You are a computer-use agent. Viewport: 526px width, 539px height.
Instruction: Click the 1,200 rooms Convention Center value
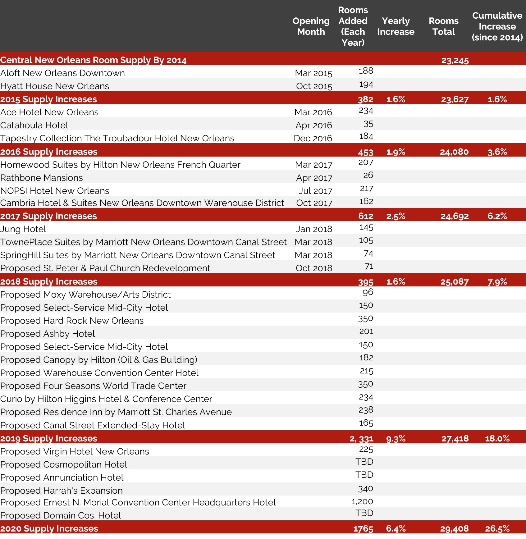(362, 502)
